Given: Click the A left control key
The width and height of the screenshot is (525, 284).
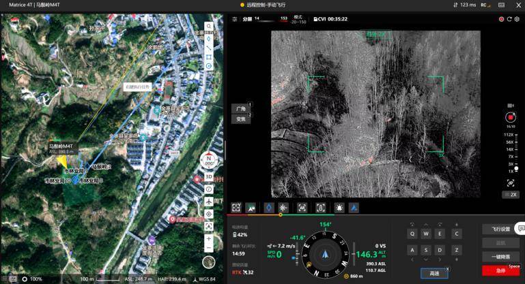Looking at the screenshot, I should (412, 250).
